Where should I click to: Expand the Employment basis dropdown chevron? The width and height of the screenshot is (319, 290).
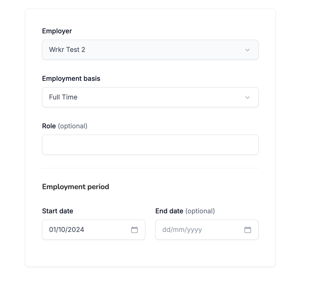247,97
